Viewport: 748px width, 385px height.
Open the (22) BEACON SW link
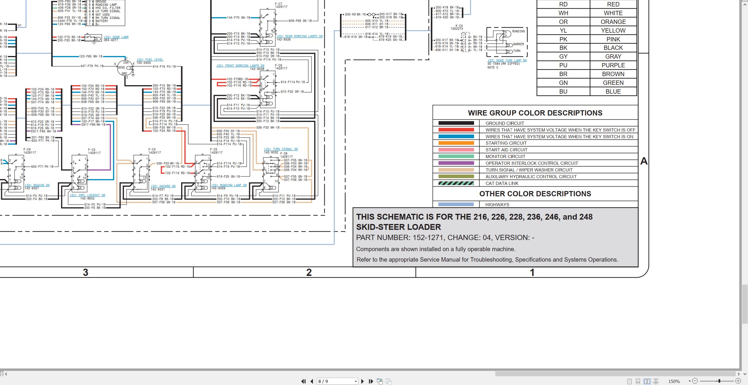pyautogui.click(x=37, y=185)
